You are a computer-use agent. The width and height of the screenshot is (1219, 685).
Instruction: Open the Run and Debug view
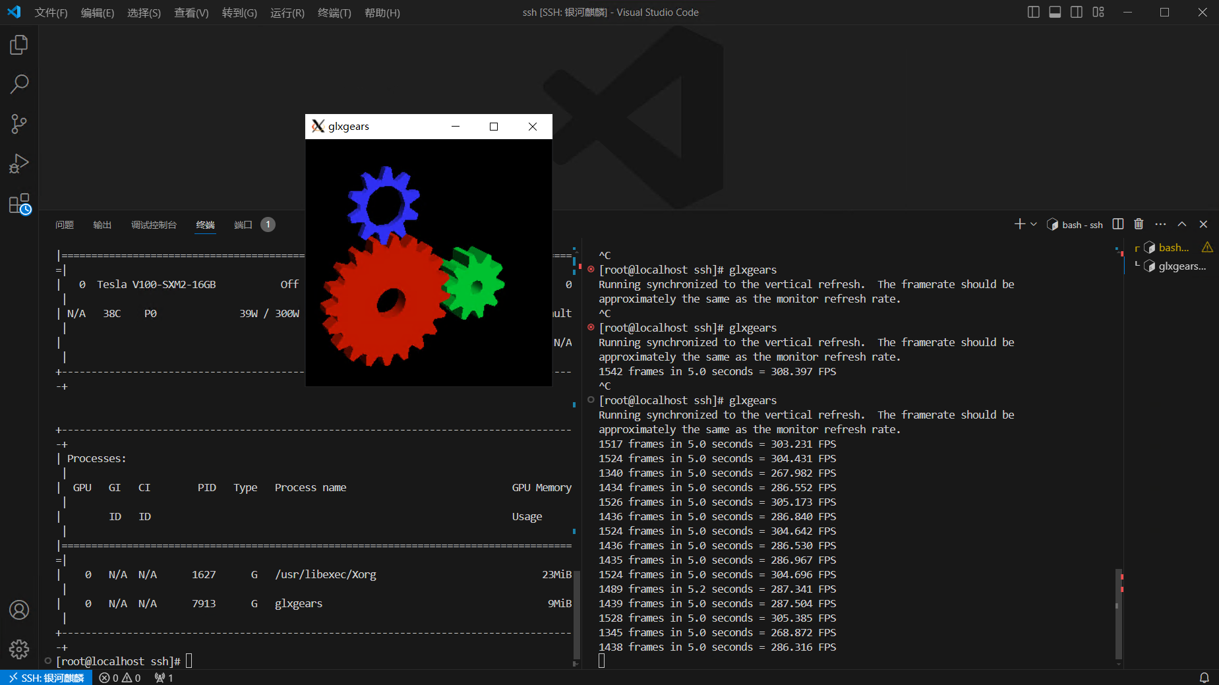click(19, 164)
